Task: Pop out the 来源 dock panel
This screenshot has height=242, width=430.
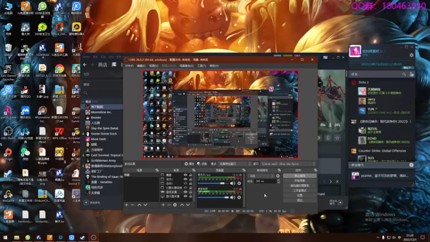Action: tap(193, 170)
